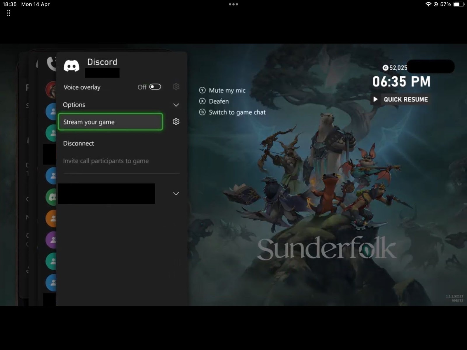Select the purple profile avatar in list
Viewport: 467px width, 350px height.
click(51, 240)
